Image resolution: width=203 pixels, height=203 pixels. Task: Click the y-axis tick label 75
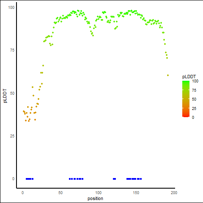coord(12,50)
